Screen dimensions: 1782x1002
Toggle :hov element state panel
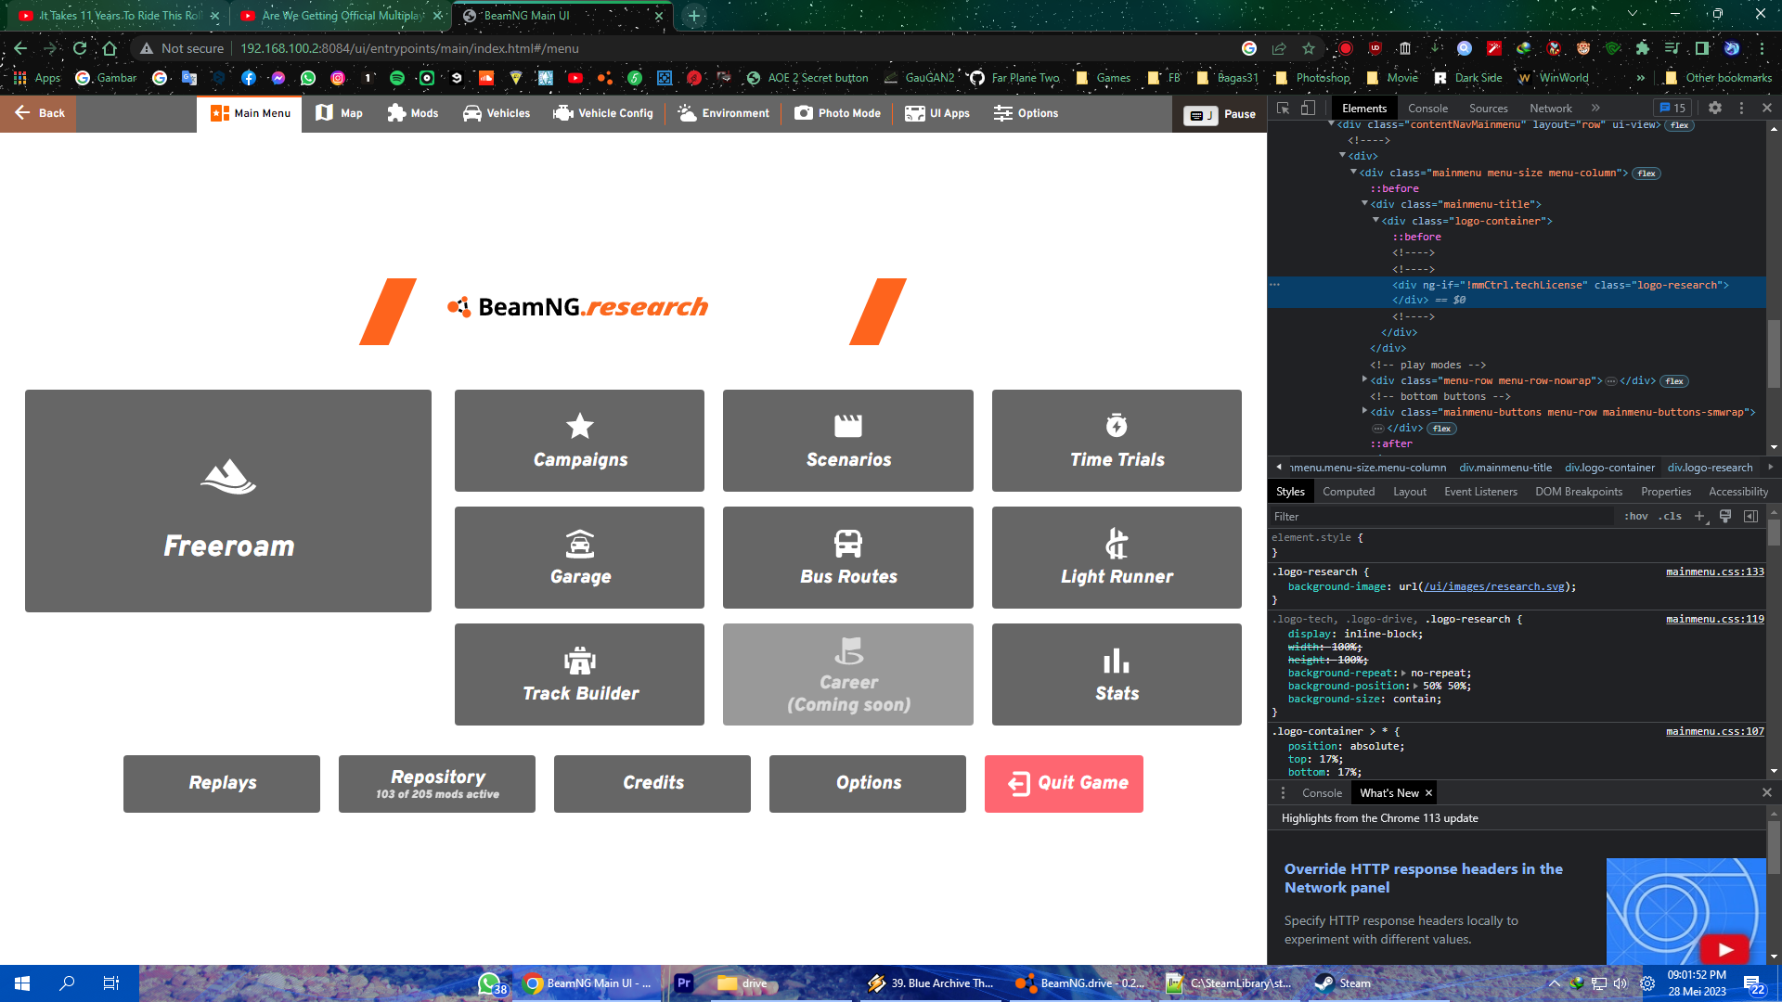[1636, 517]
